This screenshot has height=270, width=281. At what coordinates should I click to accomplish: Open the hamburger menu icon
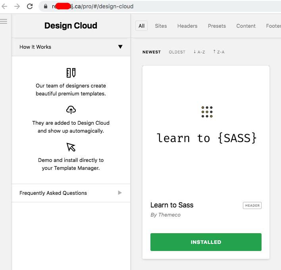coord(4,21)
